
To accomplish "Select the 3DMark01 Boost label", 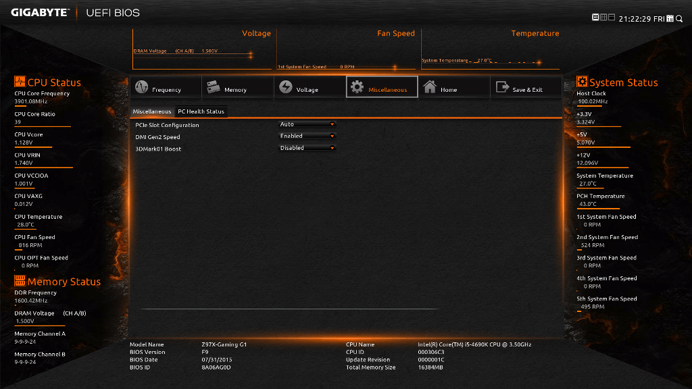I will (158, 149).
